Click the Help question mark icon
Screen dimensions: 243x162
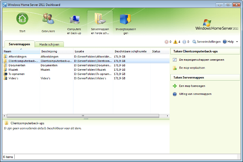tap(225, 42)
